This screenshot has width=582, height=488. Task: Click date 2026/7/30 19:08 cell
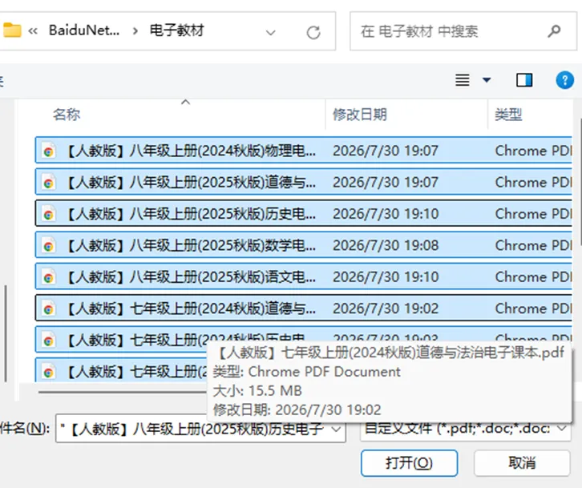[386, 245]
